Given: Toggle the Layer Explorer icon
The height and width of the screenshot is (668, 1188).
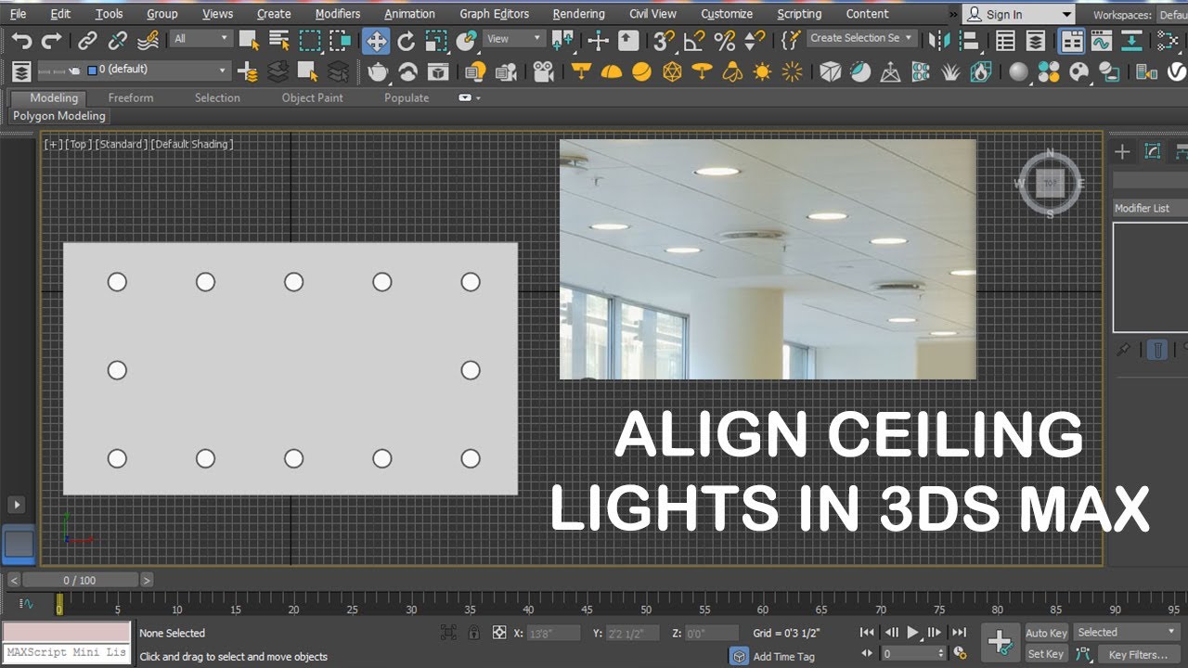Looking at the screenshot, I should point(1036,40).
